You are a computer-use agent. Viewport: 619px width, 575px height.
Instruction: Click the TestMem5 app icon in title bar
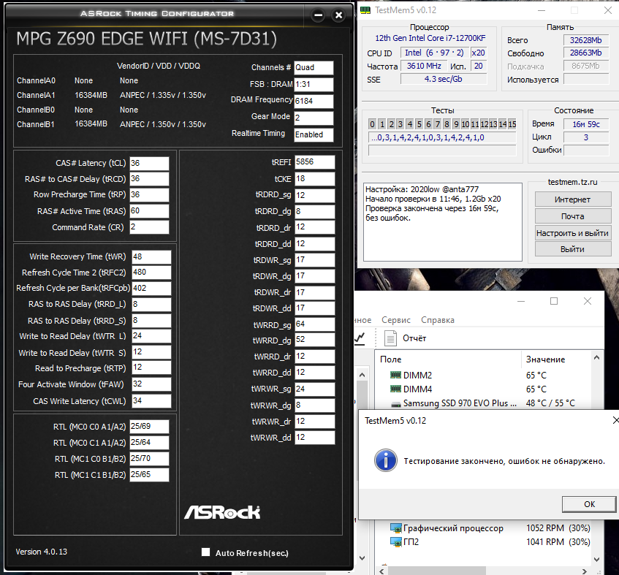point(365,10)
